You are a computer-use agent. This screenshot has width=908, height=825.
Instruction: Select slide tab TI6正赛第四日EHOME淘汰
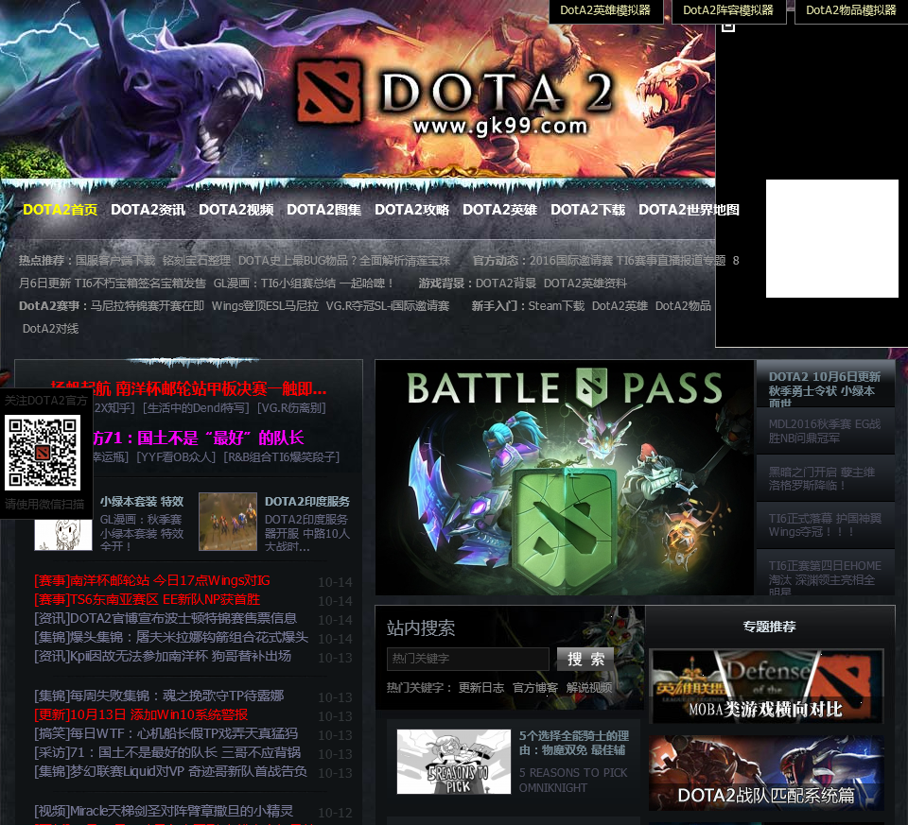coord(825,572)
